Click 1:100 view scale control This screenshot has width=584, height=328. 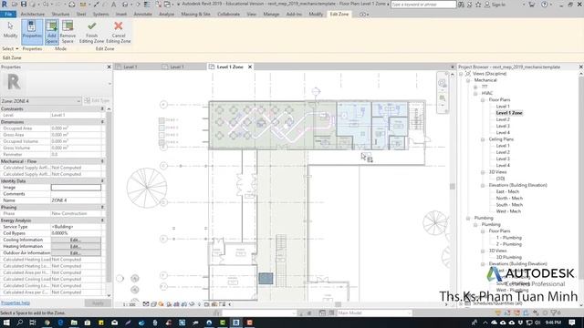point(129,304)
